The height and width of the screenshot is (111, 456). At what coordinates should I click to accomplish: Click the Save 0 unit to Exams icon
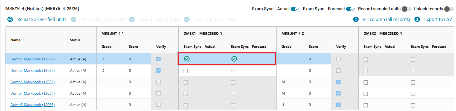187,19
